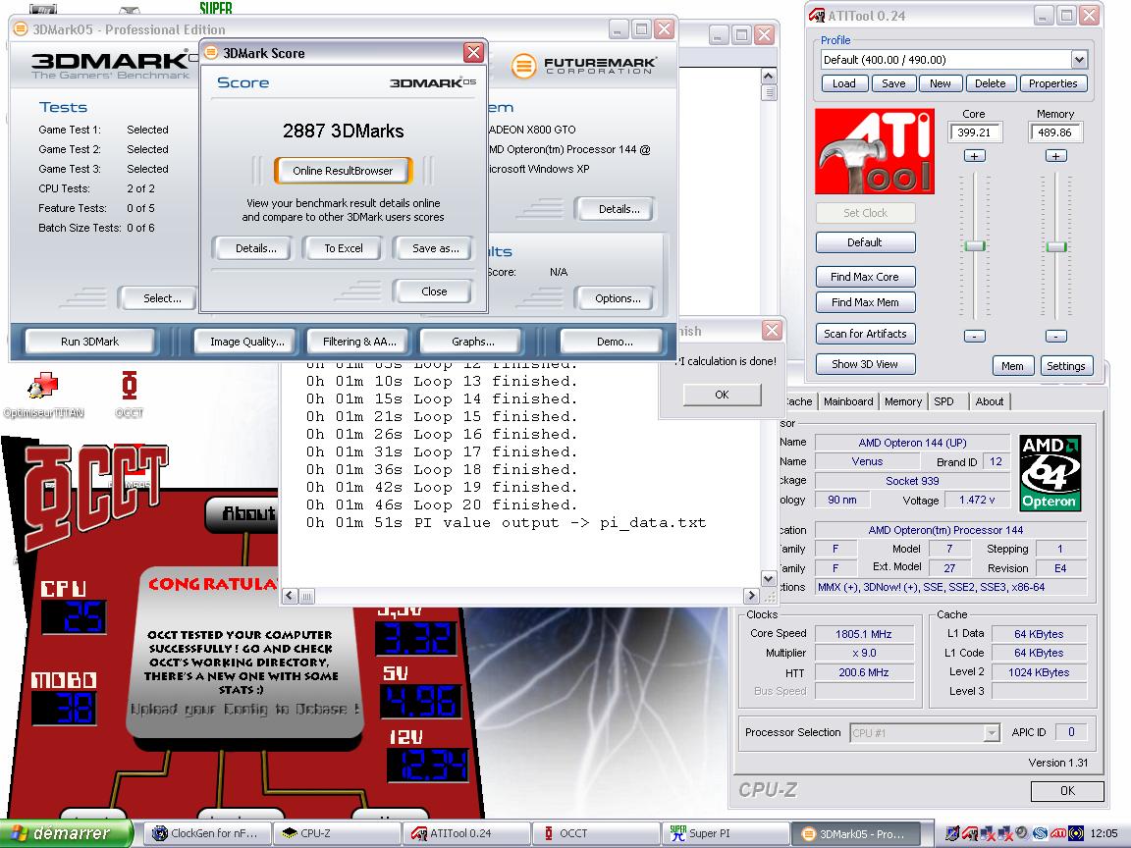Click the Futuremark Corporation logo
The height and width of the screenshot is (848, 1131).
(585, 66)
